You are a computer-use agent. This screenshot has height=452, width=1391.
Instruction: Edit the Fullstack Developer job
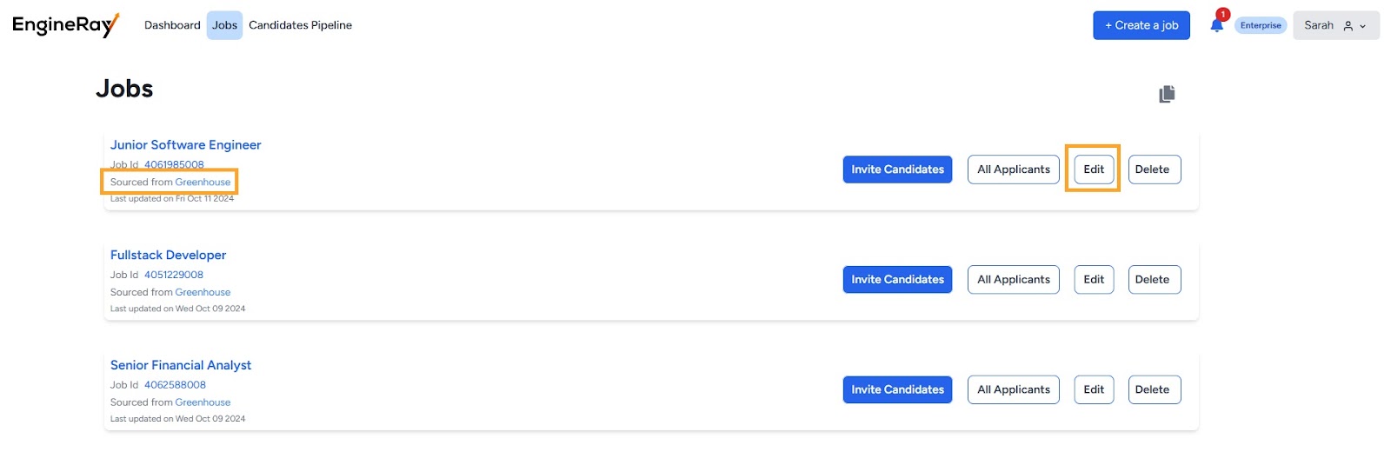tap(1093, 280)
